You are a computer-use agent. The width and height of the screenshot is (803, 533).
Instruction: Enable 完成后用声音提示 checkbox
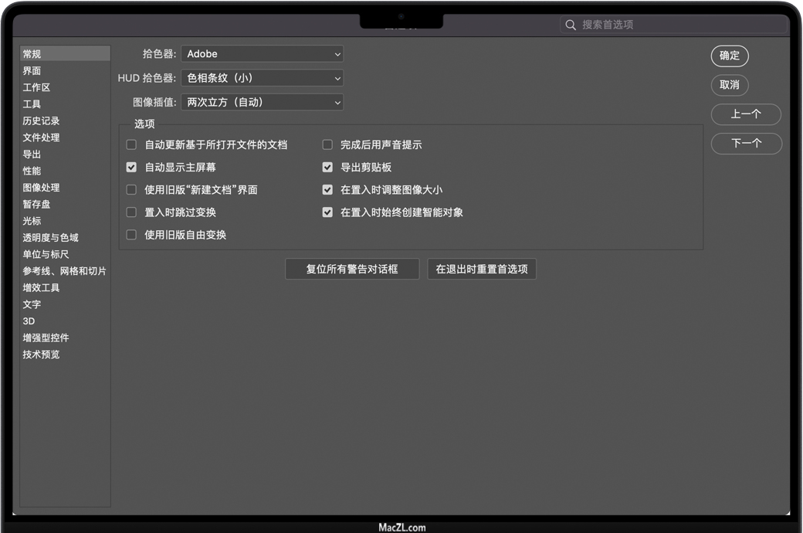327,144
